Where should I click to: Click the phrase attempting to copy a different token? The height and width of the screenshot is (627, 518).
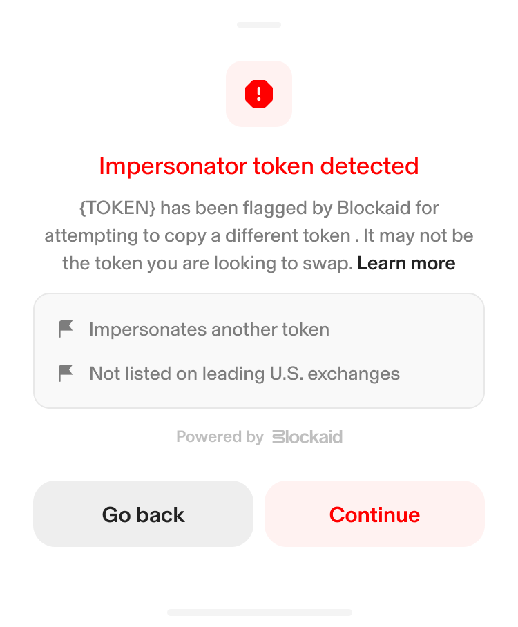click(198, 236)
